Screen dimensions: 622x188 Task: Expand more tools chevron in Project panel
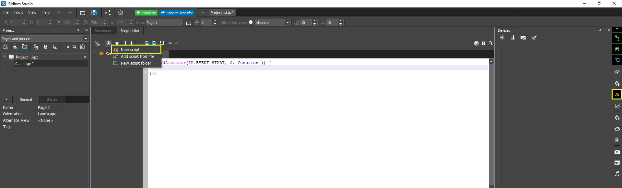tap(68, 47)
